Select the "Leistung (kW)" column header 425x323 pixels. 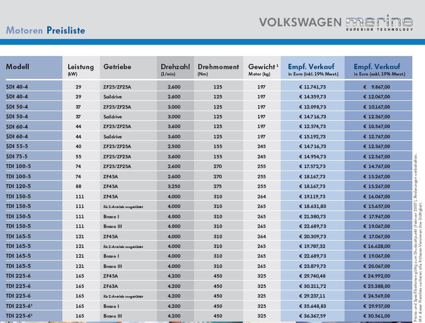pyautogui.click(x=81, y=69)
